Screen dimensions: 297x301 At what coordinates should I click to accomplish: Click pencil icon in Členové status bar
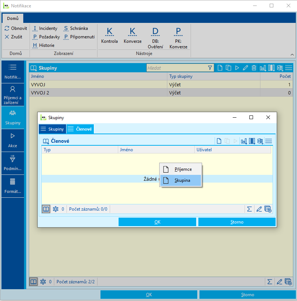tap(259, 209)
